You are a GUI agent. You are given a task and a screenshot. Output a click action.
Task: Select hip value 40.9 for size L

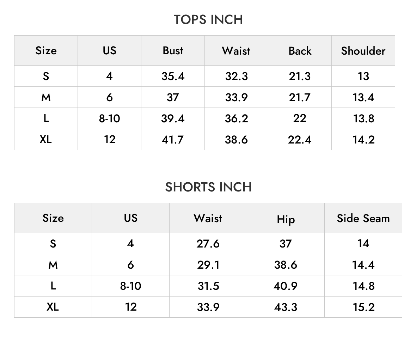pos(286,286)
